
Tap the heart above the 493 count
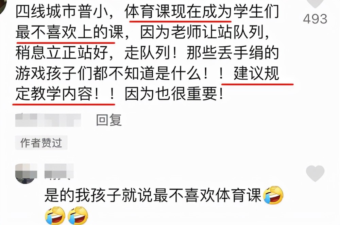(315, 3)
